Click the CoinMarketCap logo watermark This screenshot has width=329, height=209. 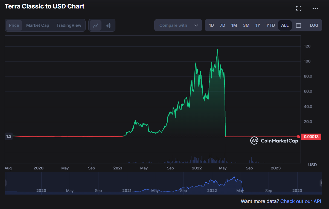[x=274, y=141]
